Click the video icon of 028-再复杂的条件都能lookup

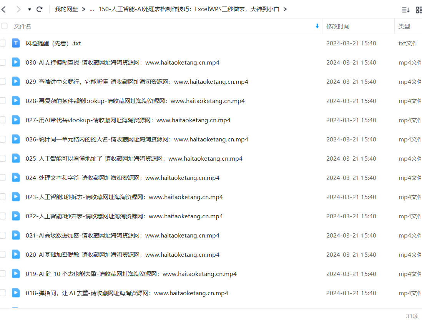tap(16, 101)
